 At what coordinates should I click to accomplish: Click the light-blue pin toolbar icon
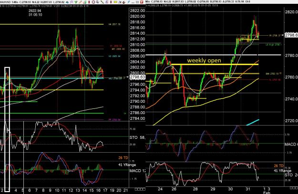[129, 2]
